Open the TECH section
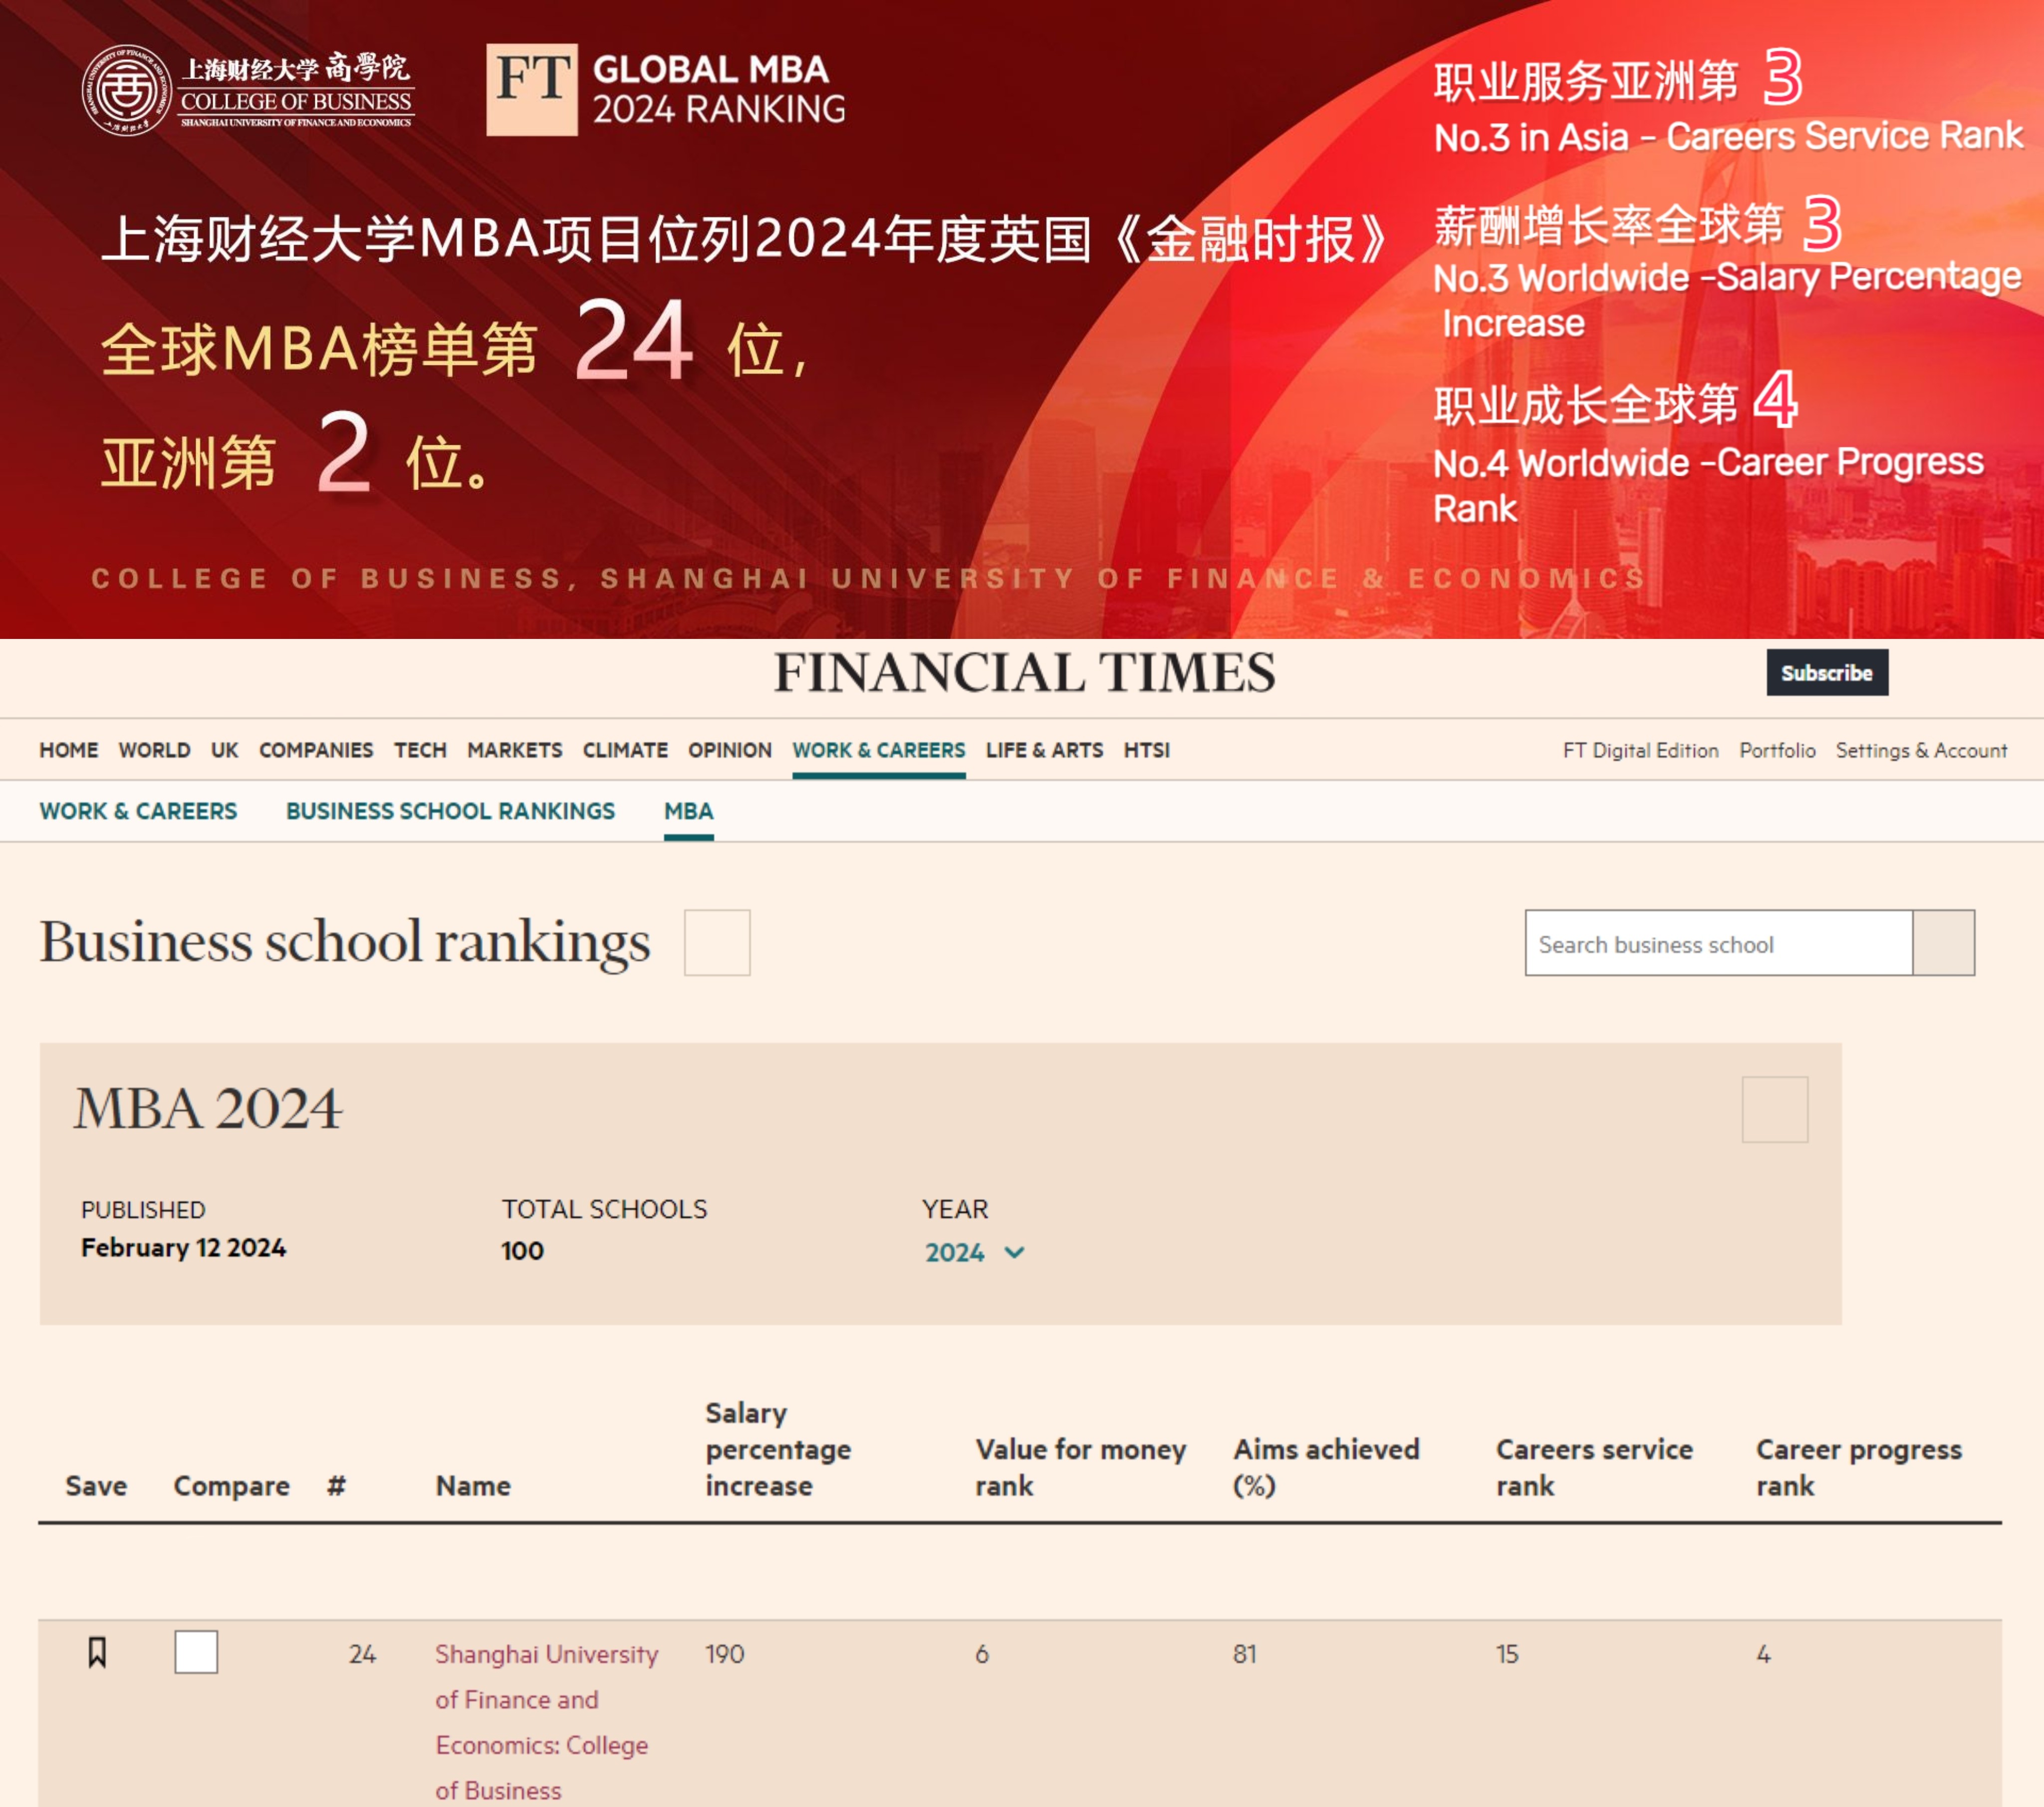Viewport: 2044px width, 1807px height. point(420,750)
